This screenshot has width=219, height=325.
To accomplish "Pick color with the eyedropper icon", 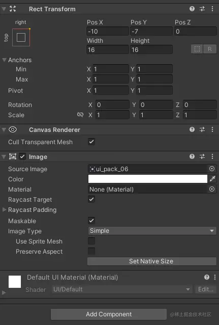I will (212, 179).
